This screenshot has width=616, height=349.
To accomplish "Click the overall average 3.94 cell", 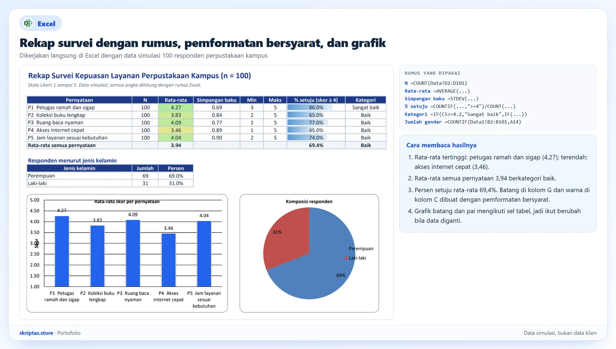I will tap(176, 145).
